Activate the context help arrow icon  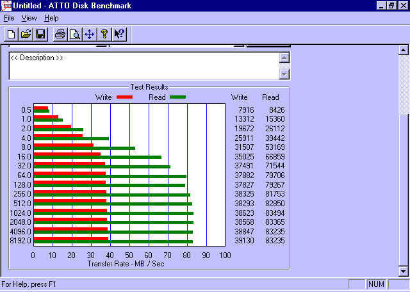119,34
